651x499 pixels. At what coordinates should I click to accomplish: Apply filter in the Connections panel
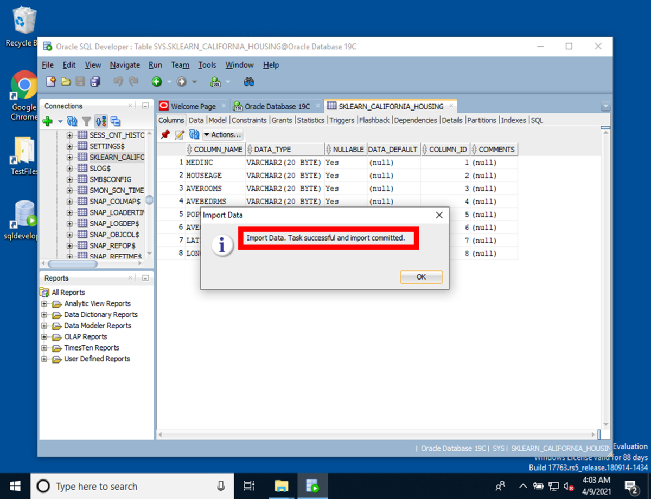[86, 121]
